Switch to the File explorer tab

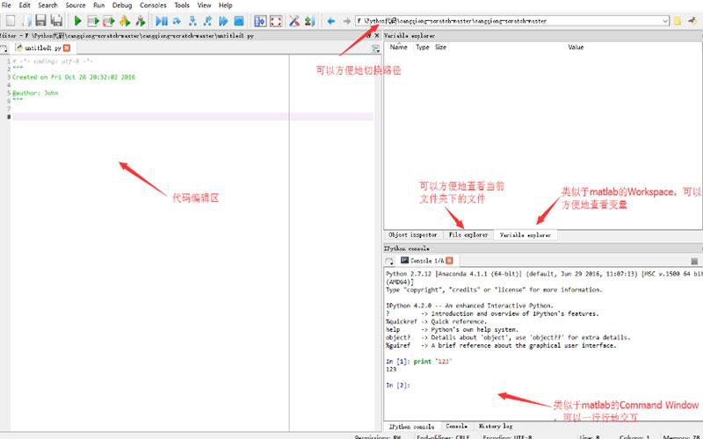(468, 235)
